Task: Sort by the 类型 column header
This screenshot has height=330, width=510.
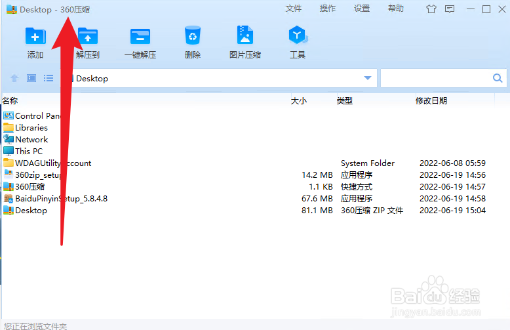Action: (344, 101)
